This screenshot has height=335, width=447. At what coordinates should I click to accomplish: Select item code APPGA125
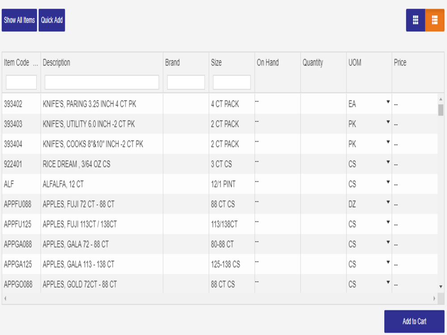[18, 264]
